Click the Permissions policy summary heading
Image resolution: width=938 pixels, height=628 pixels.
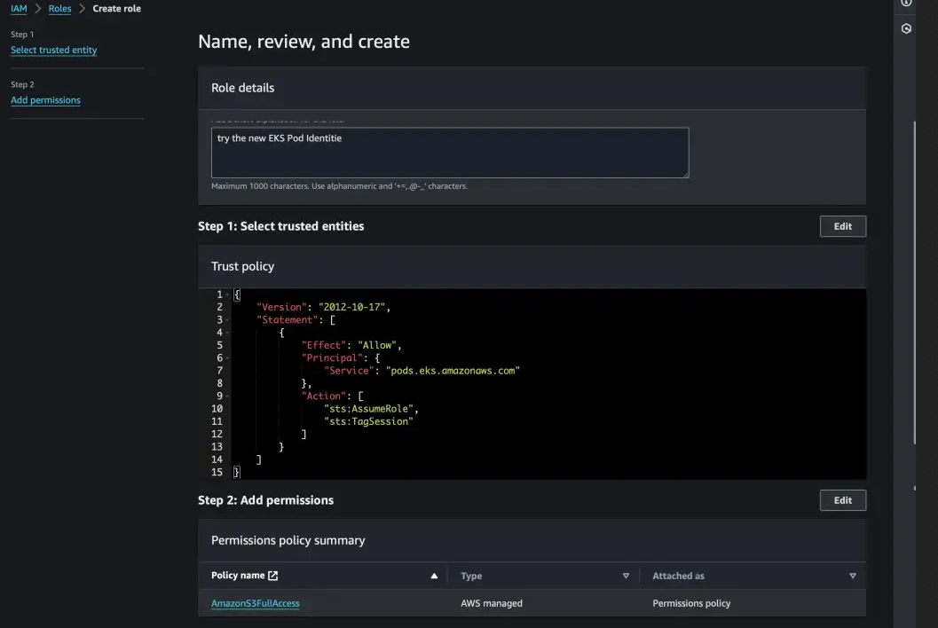pyautogui.click(x=288, y=540)
